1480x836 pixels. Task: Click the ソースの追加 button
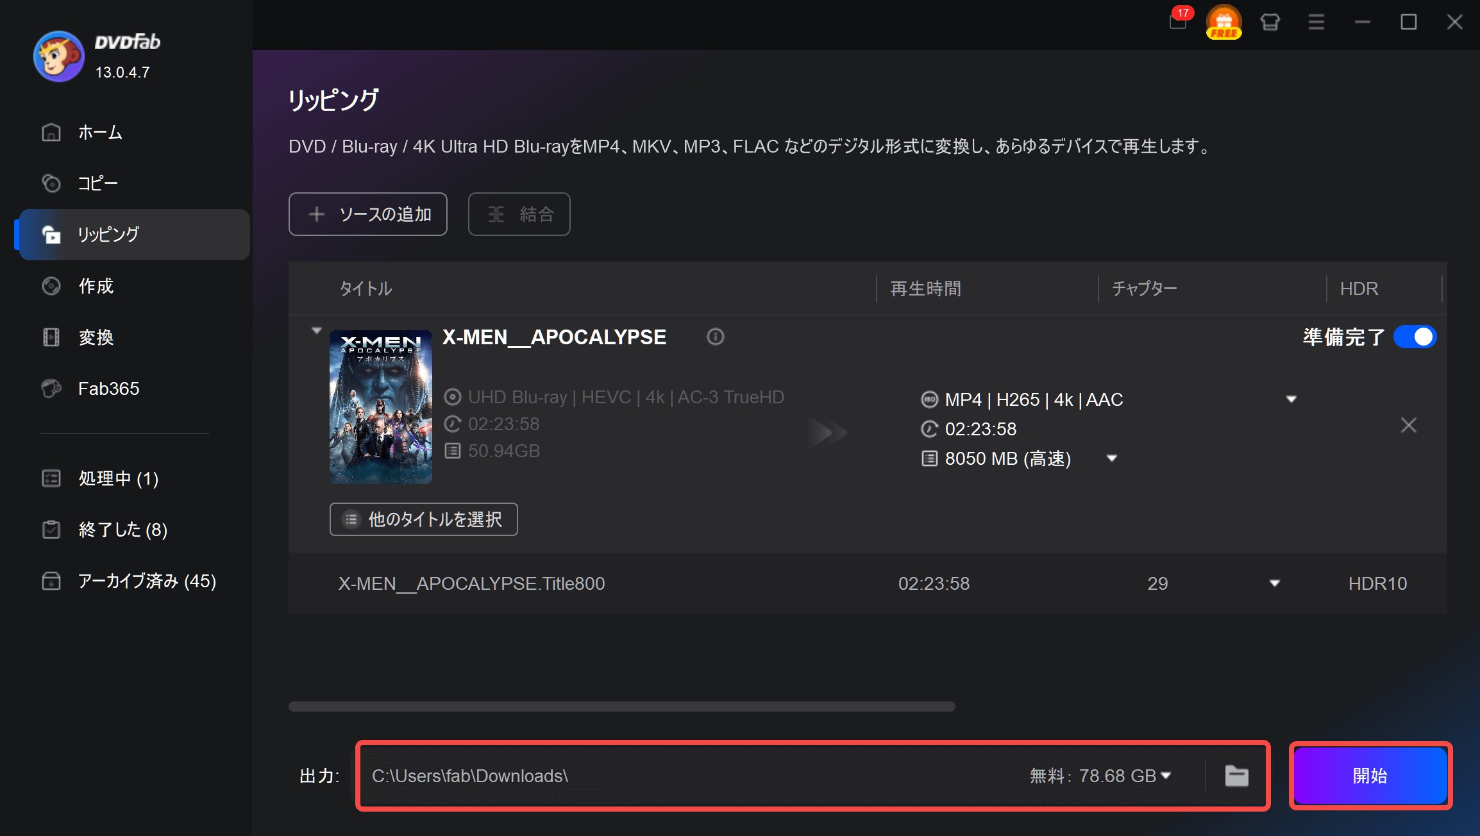pyautogui.click(x=368, y=214)
